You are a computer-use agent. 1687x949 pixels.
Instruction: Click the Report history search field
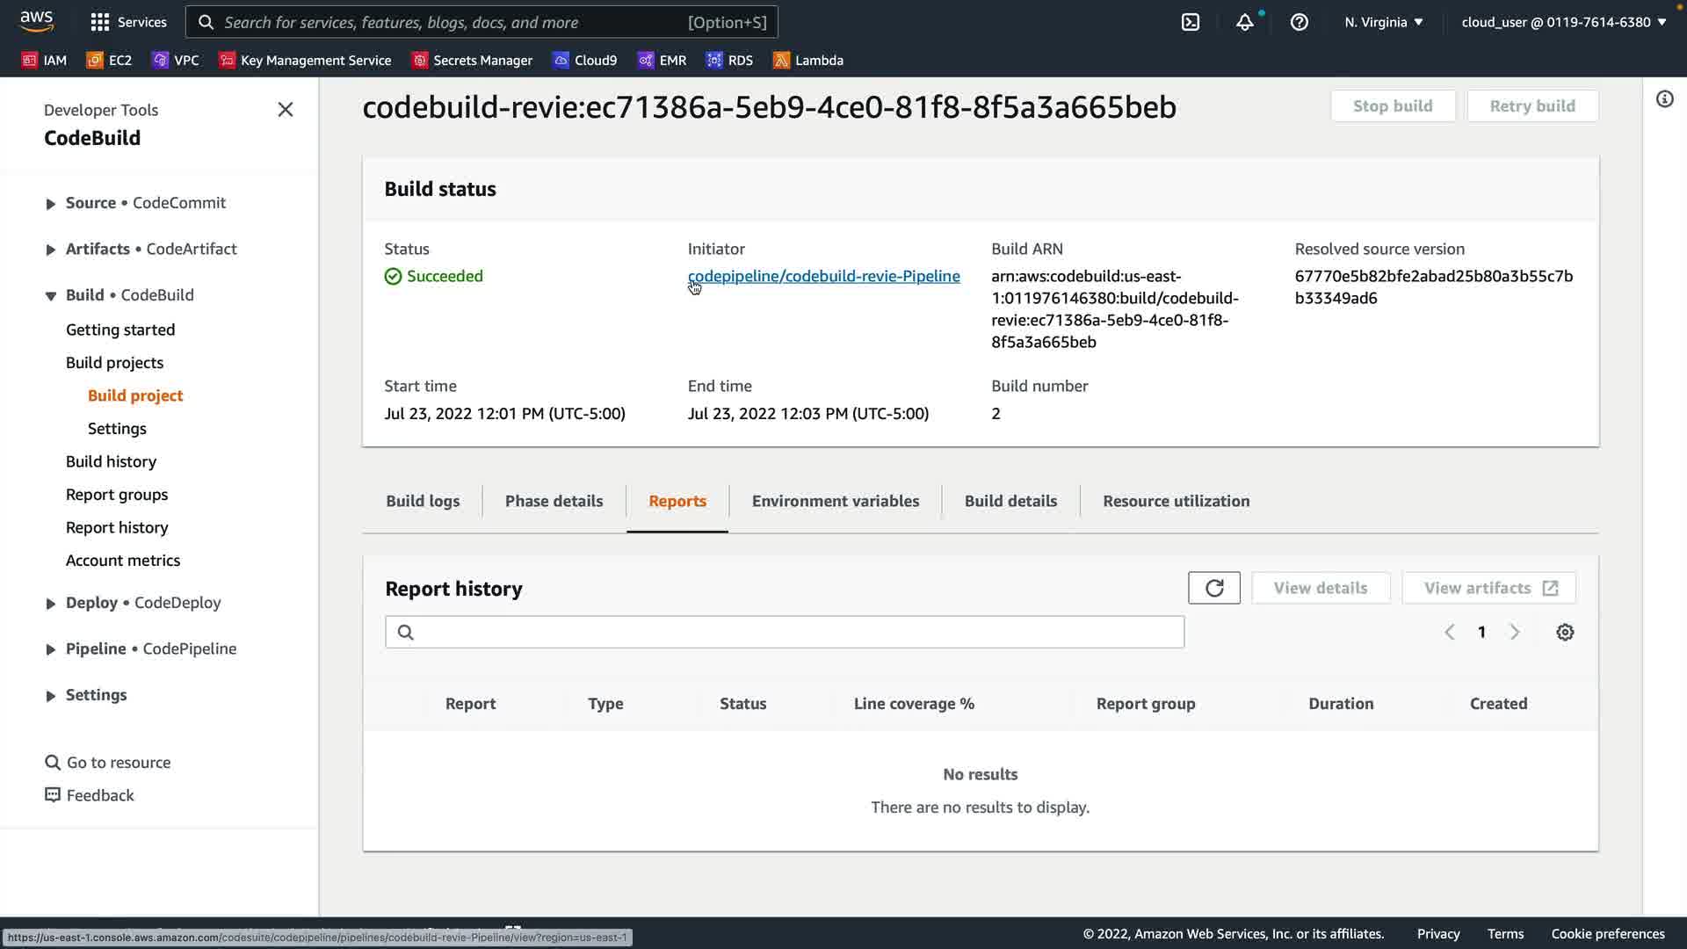[x=784, y=633]
